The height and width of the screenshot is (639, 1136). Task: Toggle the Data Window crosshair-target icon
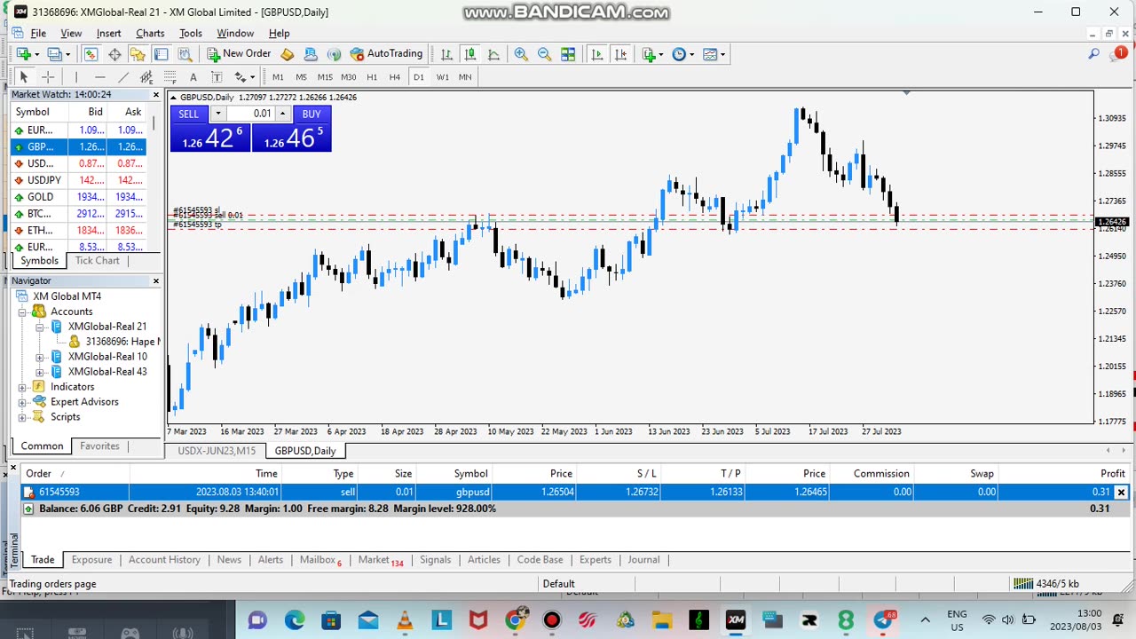114,54
